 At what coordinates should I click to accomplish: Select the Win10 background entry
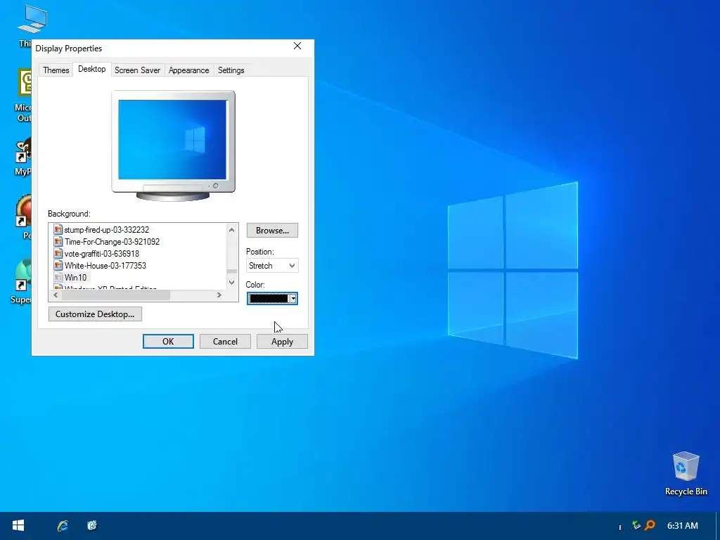click(x=75, y=277)
